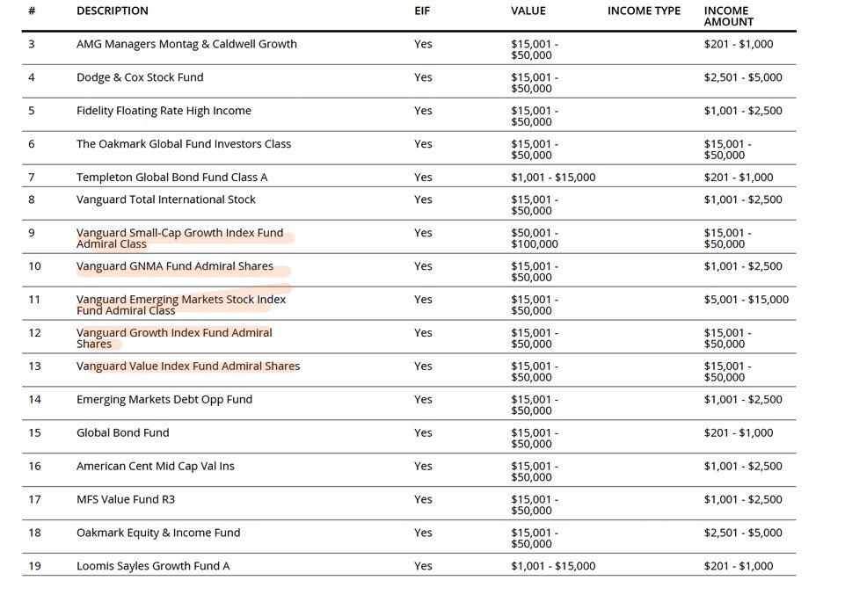The image size is (845, 595).
Task: Select Templeton Global Bond Fund Class A
Action: tap(172, 178)
